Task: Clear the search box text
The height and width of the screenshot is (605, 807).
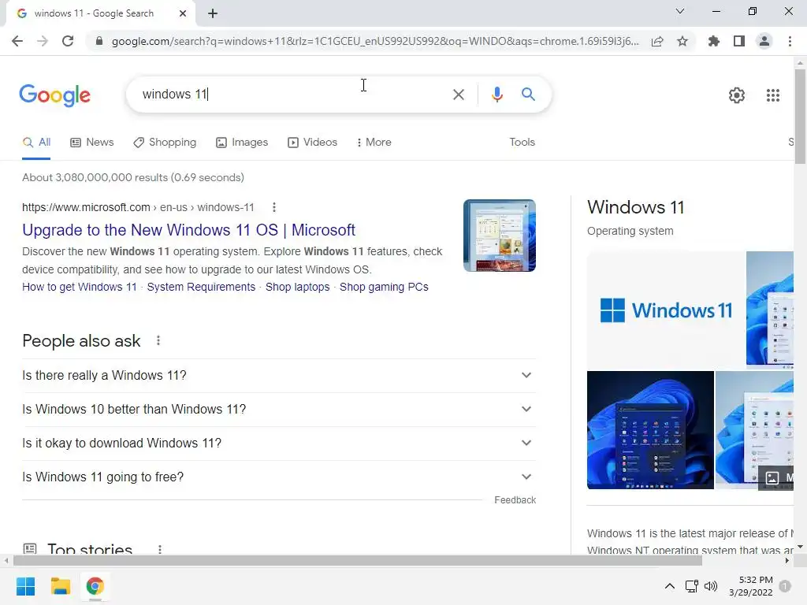Action: tap(458, 95)
